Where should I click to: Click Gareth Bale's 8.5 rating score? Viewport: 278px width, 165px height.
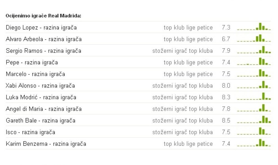coord(226,120)
